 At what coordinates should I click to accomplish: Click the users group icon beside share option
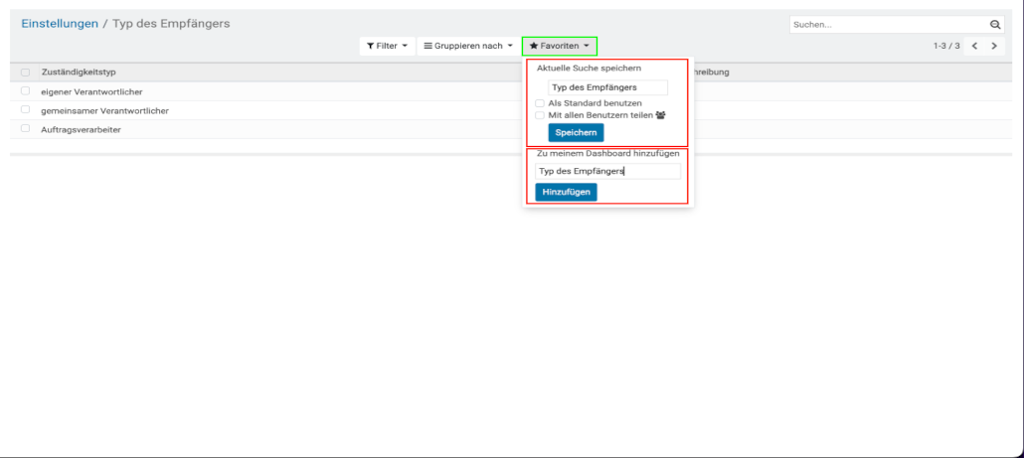(x=660, y=115)
